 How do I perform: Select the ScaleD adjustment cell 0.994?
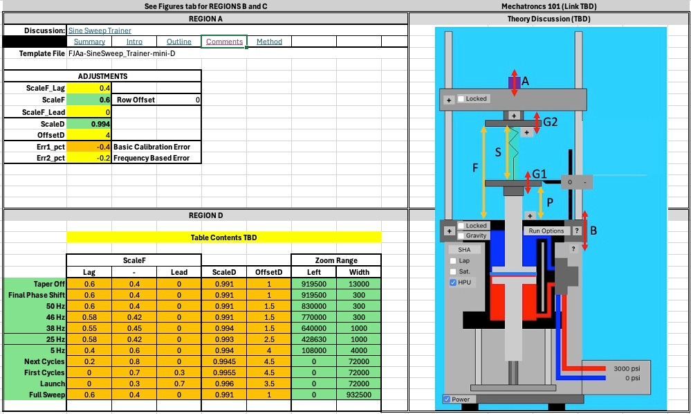pyautogui.click(x=89, y=124)
